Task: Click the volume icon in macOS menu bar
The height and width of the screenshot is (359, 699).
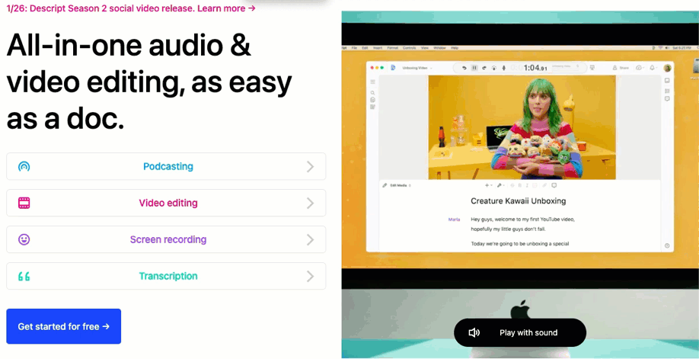Action: coord(666,48)
